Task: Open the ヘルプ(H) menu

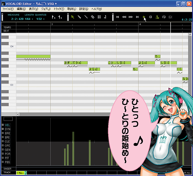Action: coord(96,9)
